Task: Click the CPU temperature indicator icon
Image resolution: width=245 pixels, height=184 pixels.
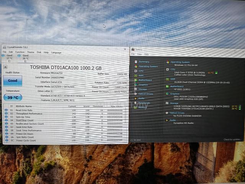Action: click(x=216, y=73)
